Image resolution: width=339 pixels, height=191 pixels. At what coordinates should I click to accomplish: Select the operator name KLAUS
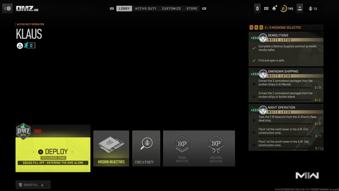tap(29, 34)
